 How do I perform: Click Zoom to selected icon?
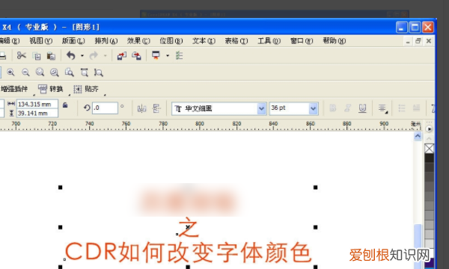(40, 72)
